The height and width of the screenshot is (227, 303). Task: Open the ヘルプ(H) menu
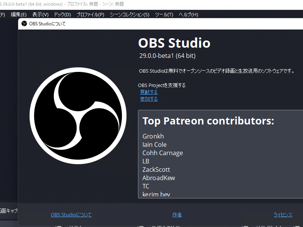(x=188, y=14)
